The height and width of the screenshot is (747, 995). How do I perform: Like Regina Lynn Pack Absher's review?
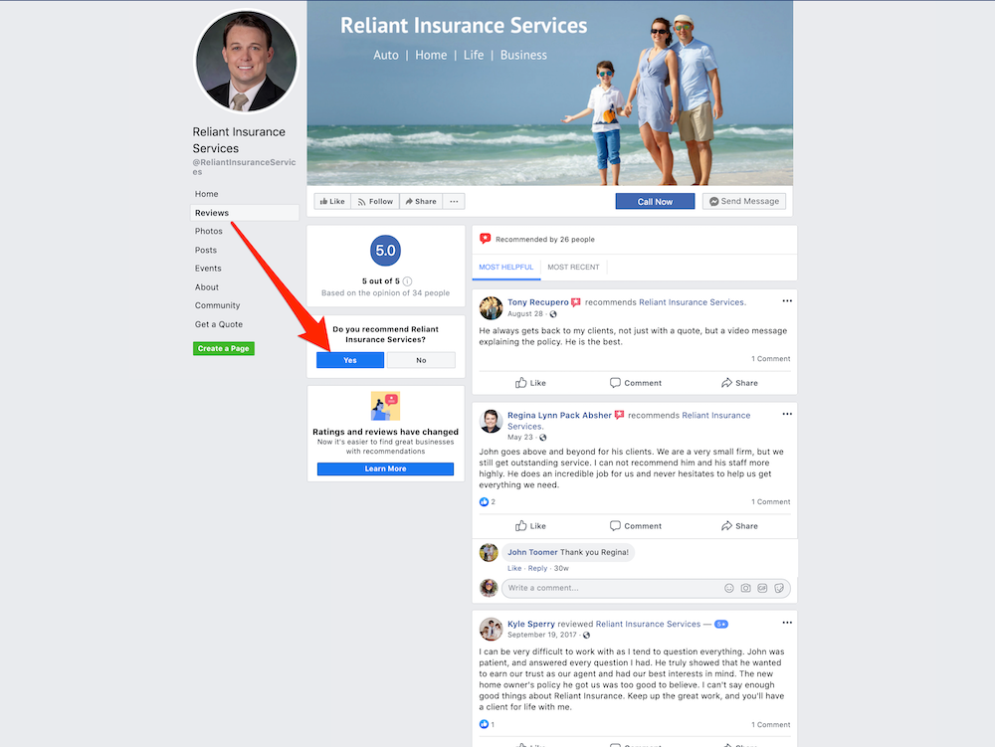[530, 526]
